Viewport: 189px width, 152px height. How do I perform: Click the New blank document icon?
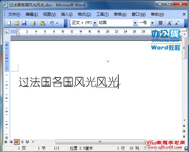click(x=9, y=23)
